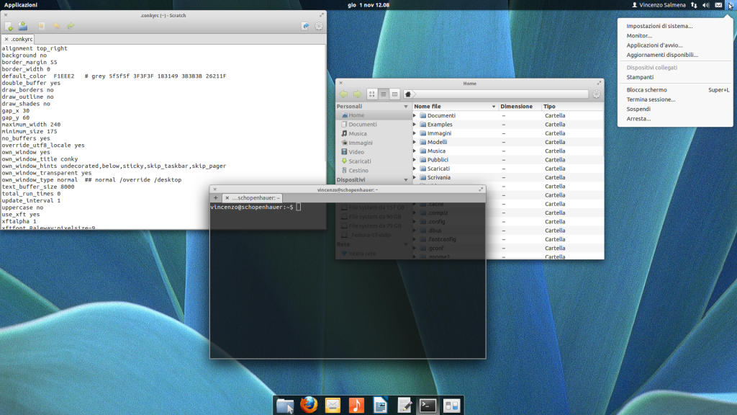This screenshot has height=415, width=737.
Task: Expand the Documenti folder tree arrow
Action: tap(415, 115)
